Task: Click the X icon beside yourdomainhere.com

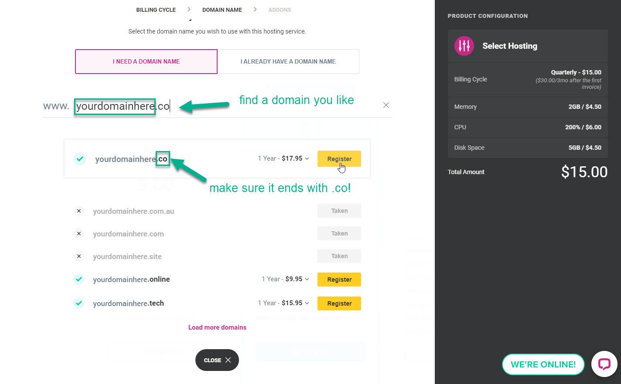Action: (78, 233)
